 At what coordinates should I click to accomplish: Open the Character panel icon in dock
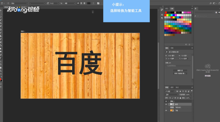(x=162, y=14)
